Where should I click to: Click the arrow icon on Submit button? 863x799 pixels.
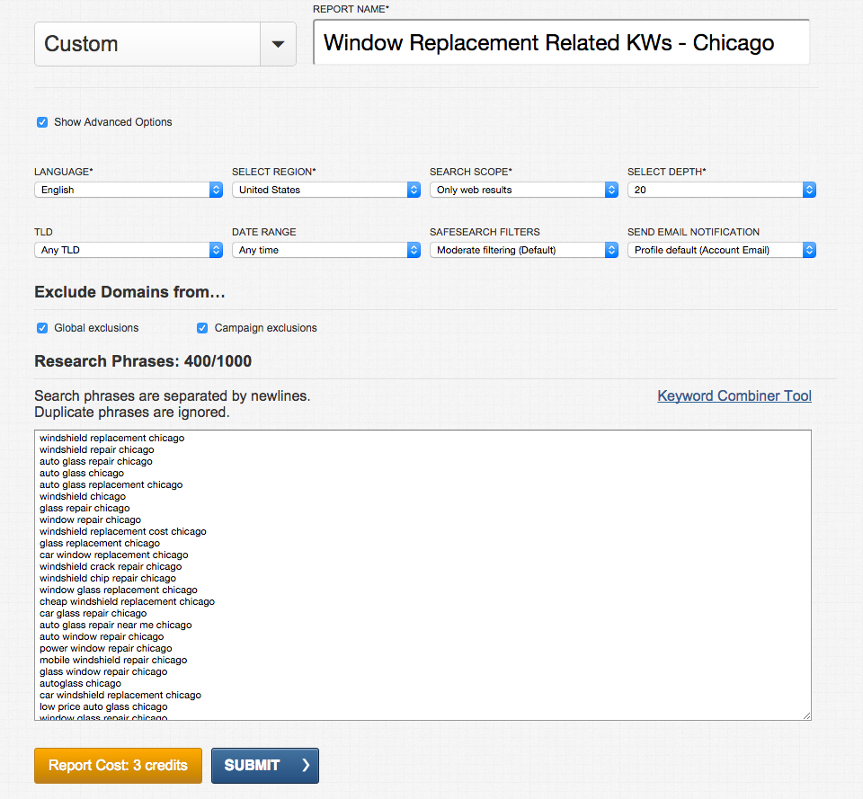click(306, 766)
